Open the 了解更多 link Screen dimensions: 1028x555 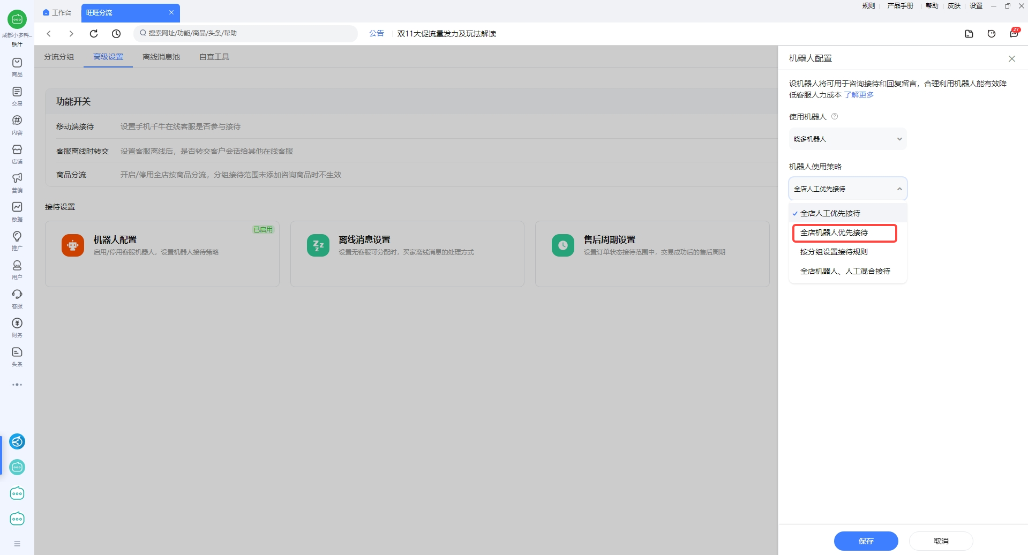pyautogui.click(x=859, y=95)
